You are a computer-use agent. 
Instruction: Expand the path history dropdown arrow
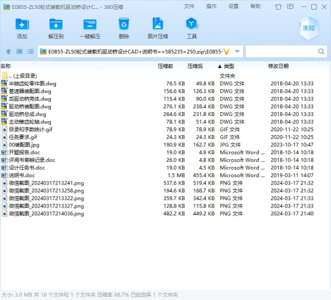click(237, 52)
